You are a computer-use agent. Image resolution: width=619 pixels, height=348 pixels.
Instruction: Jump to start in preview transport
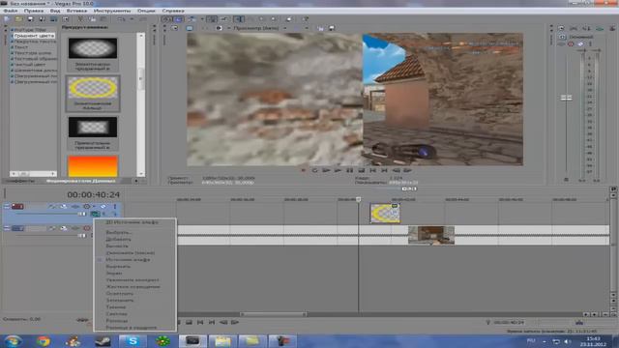pyautogui.click(x=372, y=170)
